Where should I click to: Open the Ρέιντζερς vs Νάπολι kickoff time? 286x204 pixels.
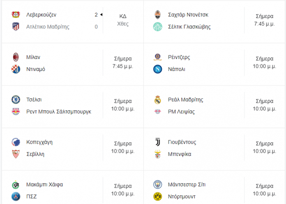pos(265,62)
